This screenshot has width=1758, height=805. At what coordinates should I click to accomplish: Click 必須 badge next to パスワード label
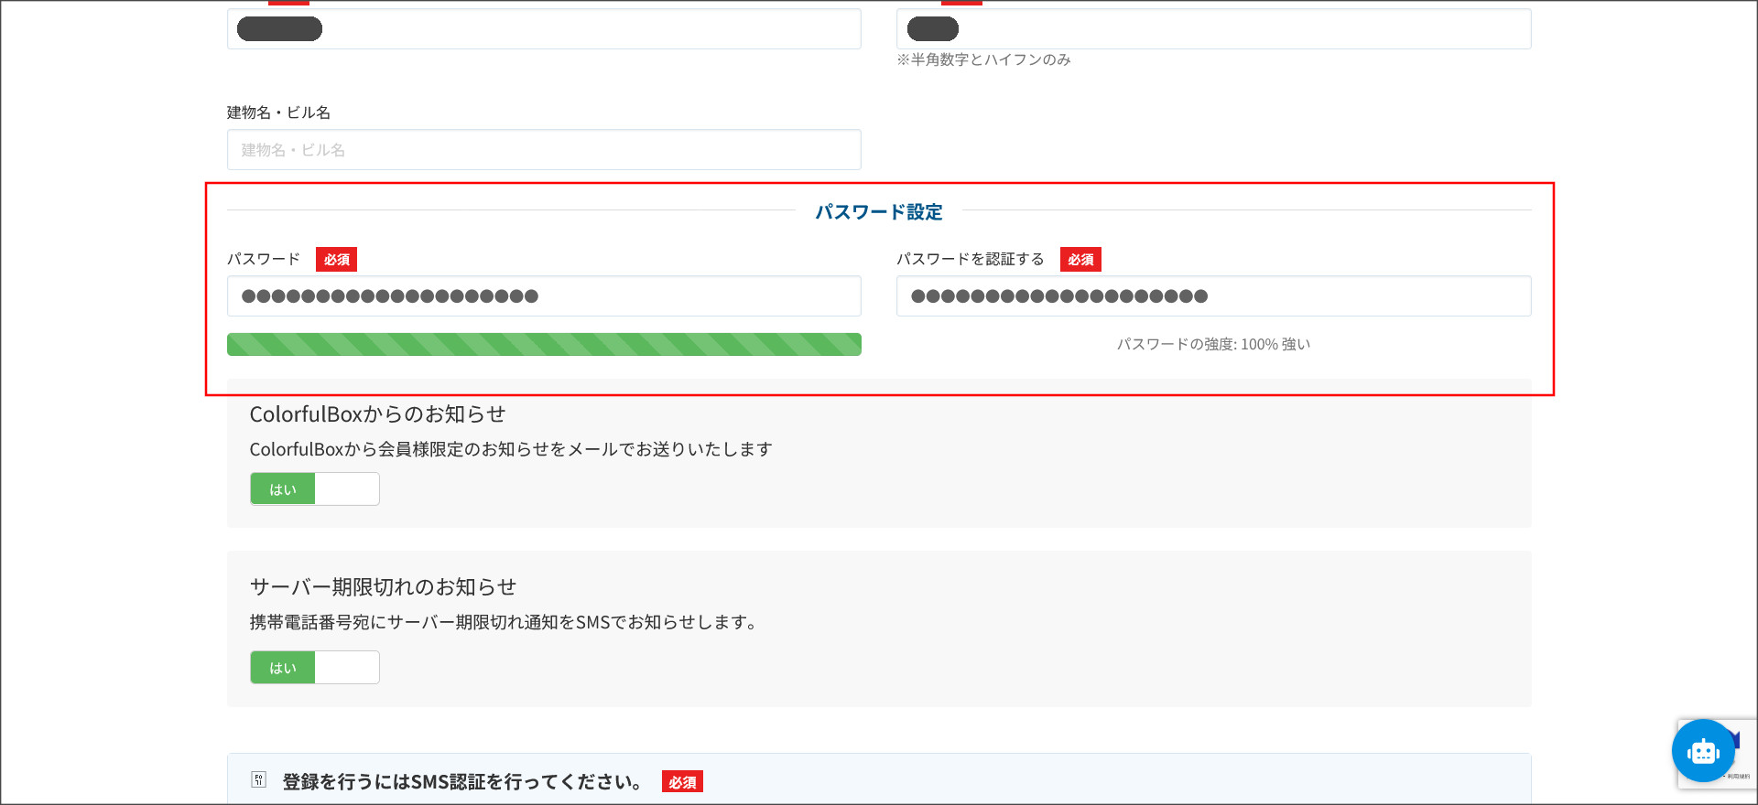[336, 260]
